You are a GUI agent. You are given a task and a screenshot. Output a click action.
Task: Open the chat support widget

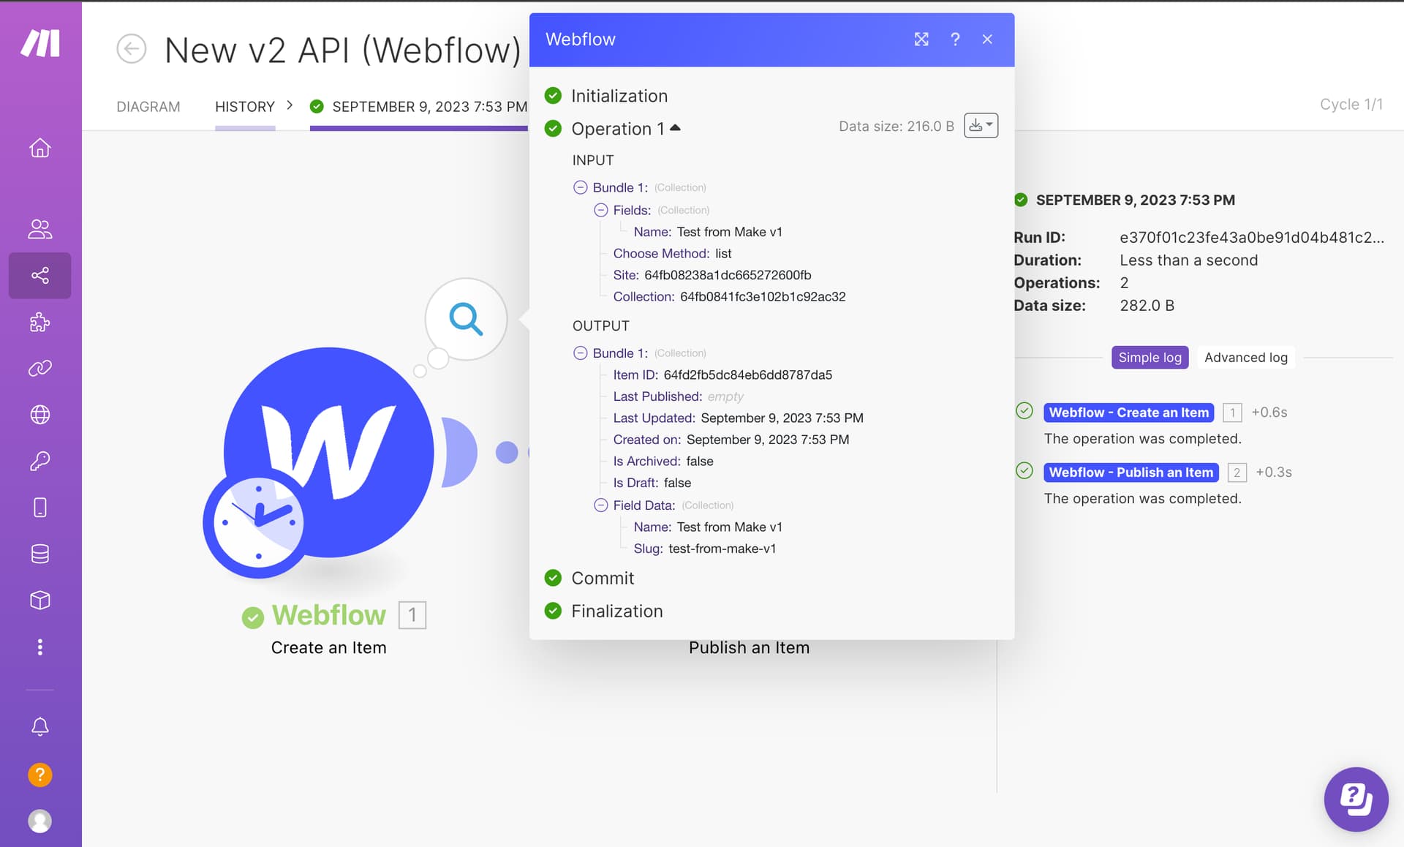pyautogui.click(x=1356, y=799)
